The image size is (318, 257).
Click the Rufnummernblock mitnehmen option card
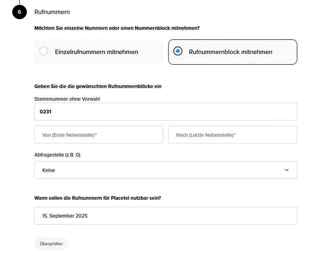coord(233,52)
